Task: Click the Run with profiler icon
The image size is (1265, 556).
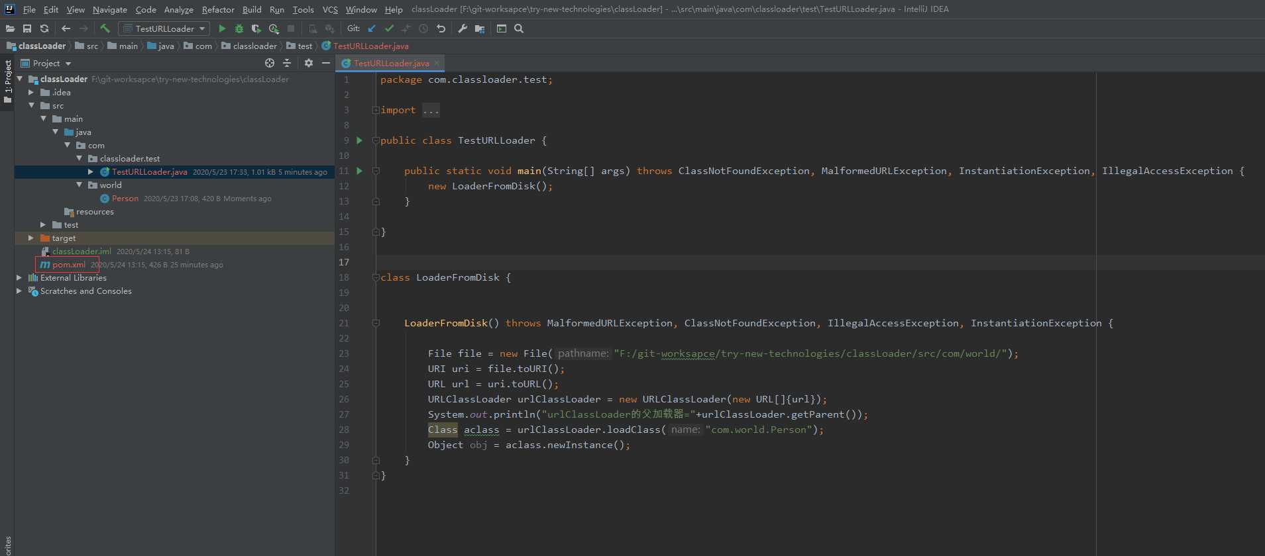Action: [x=274, y=28]
